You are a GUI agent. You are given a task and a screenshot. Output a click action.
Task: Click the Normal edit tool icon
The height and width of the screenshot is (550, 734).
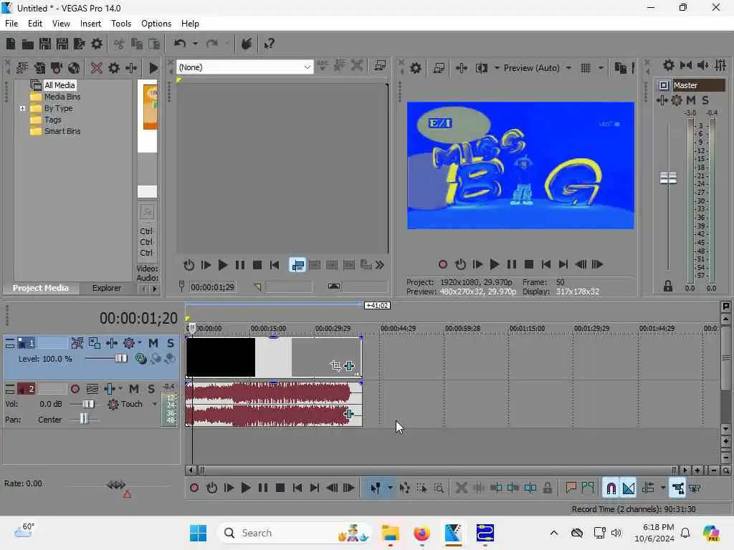pyautogui.click(x=375, y=488)
